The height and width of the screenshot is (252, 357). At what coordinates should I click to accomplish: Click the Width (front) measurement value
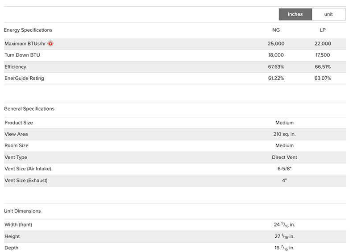284,225
